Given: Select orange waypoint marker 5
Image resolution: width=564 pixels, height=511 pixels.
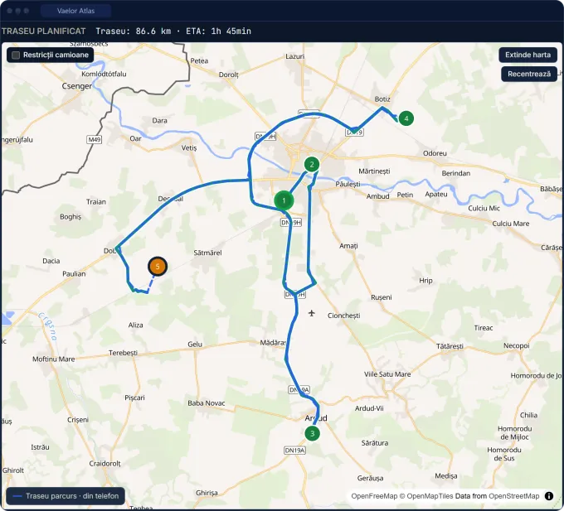Looking at the screenshot, I should tap(158, 267).
